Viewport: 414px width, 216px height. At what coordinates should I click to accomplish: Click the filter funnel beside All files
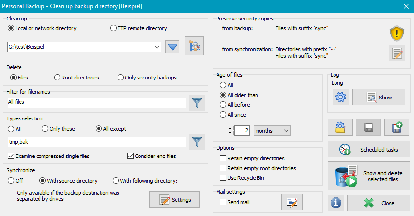(x=197, y=103)
